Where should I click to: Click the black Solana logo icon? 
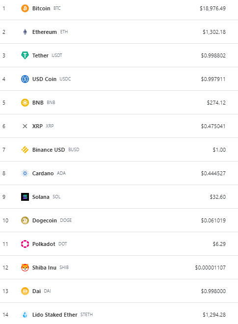point(25,197)
